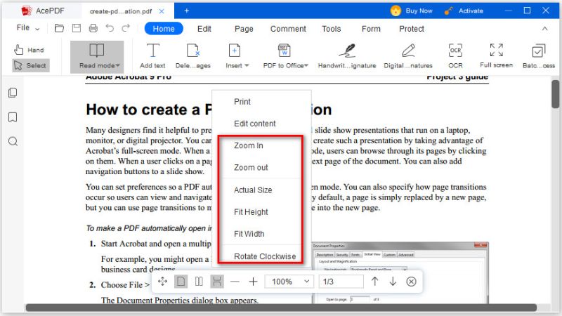Image resolution: width=562 pixels, height=316 pixels.
Task: Print using the toolbar printer icon
Action: pyautogui.click(x=93, y=28)
